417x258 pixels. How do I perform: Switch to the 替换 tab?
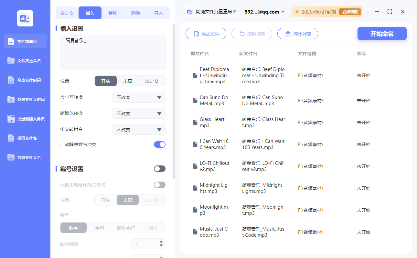click(x=113, y=13)
